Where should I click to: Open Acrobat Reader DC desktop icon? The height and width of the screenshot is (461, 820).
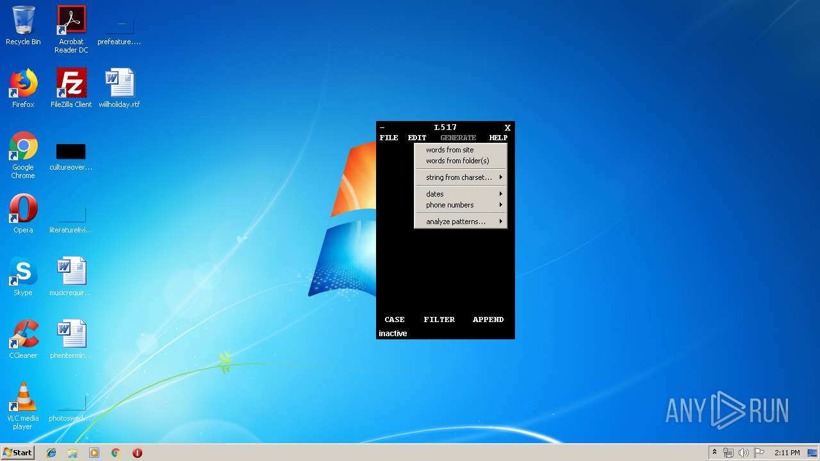[x=71, y=29]
